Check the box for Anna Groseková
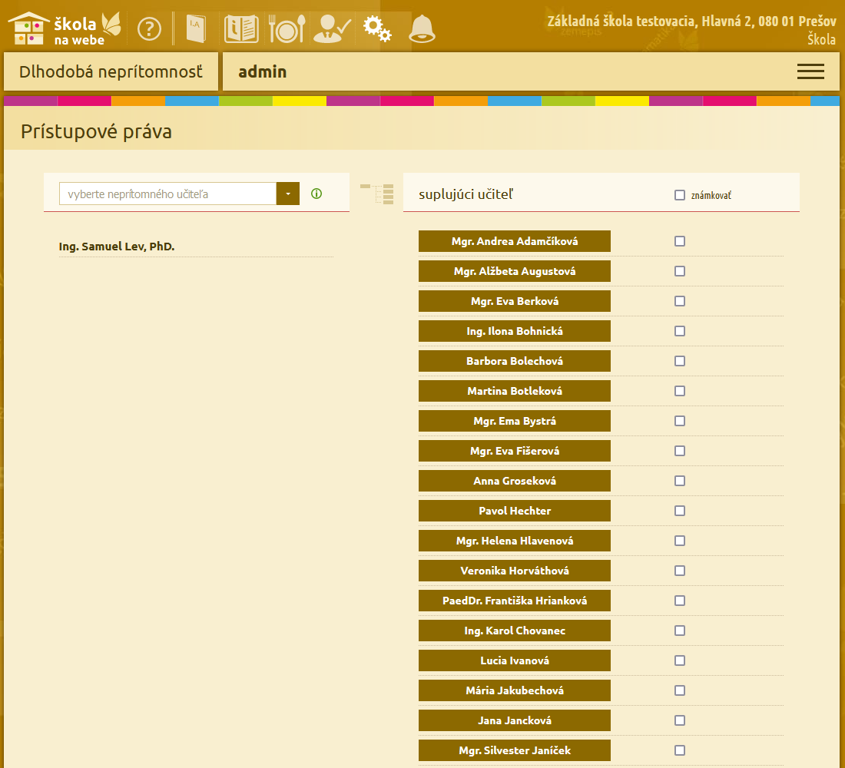Viewport: 845px width, 768px height. 680,481
